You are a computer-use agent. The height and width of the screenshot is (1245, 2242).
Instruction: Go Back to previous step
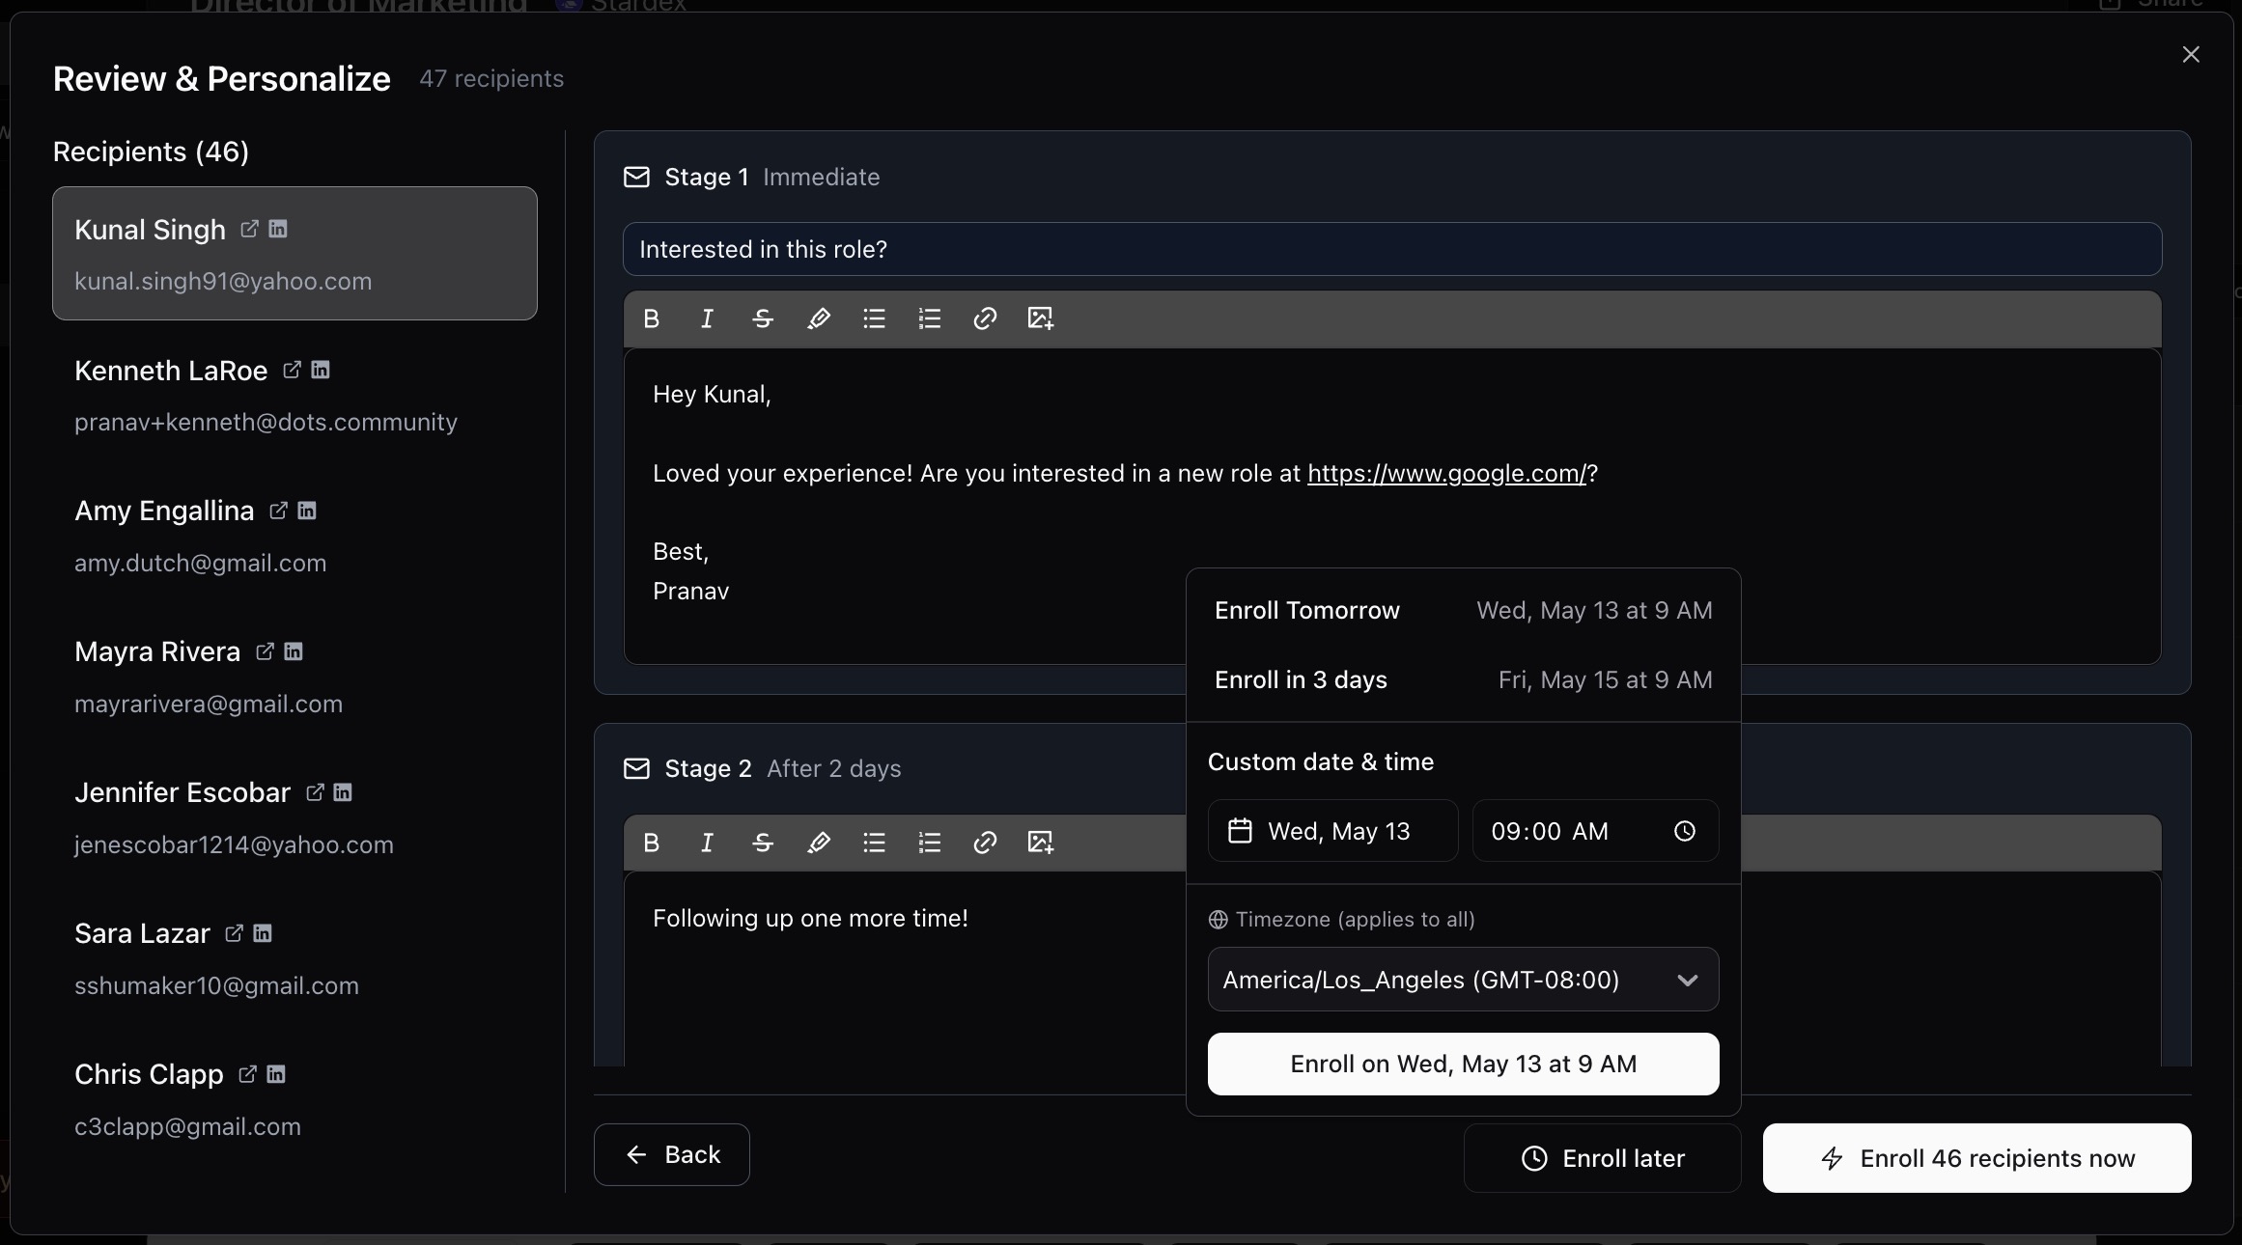click(x=672, y=1154)
